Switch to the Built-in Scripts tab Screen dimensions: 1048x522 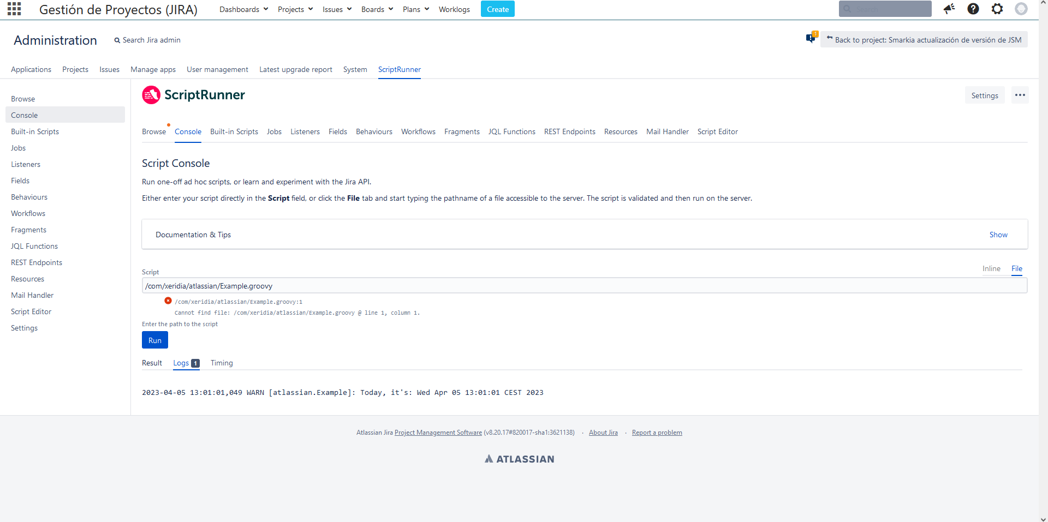pos(234,131)
